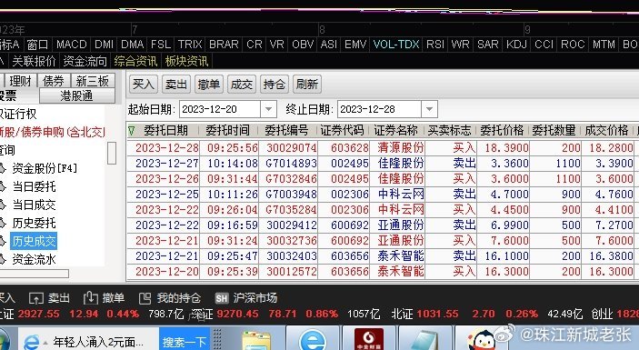This screenshot has height=350, width=639.
Task: Open Internet Explorer window in taskbar
Action: 87,342
